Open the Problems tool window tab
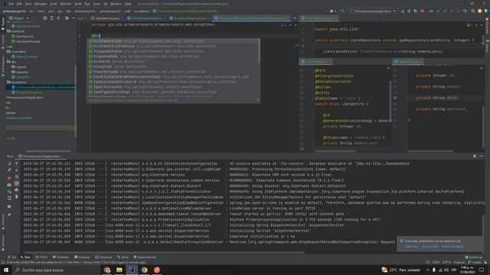 coord(61,257)
